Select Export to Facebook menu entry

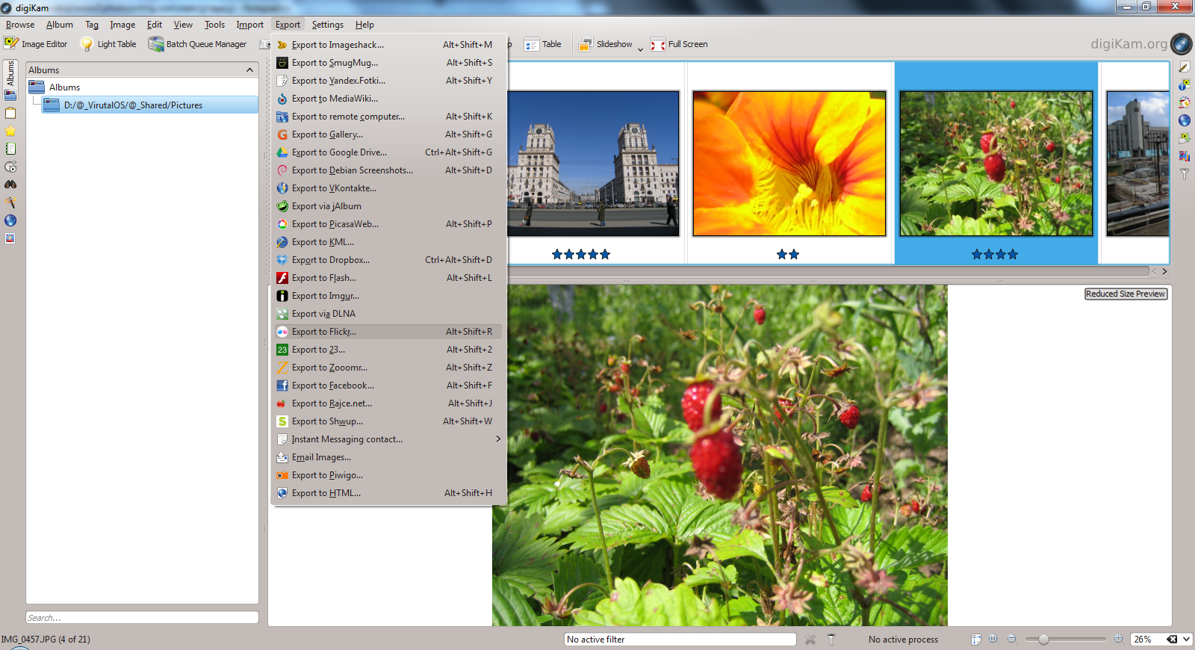click(332, 386)
